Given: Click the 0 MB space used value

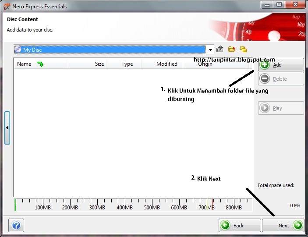Looking at the screenshot, I should (295, 205).
